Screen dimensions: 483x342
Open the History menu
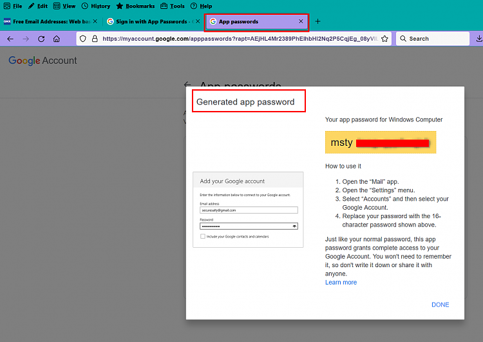coord(96,6)
